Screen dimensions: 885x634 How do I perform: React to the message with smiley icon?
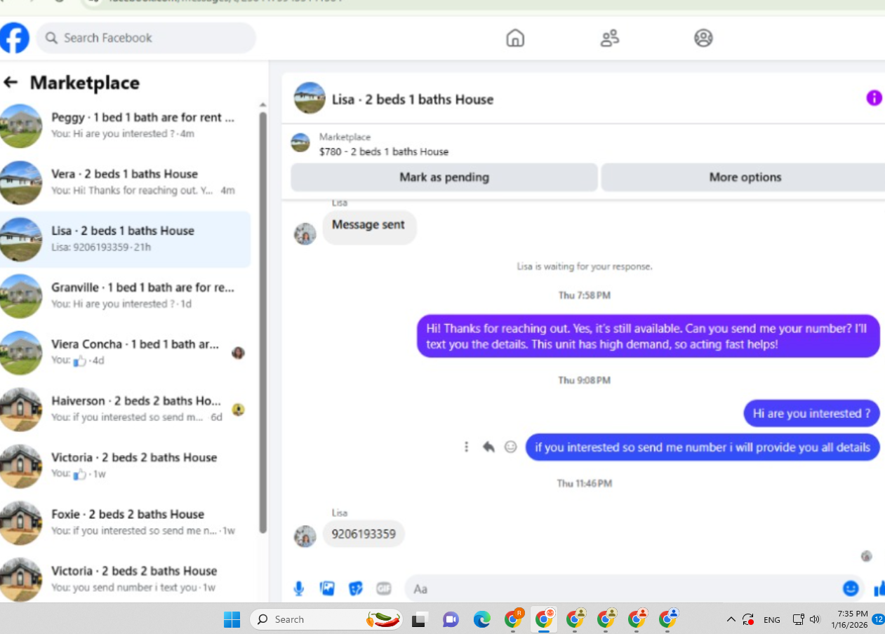511,447
